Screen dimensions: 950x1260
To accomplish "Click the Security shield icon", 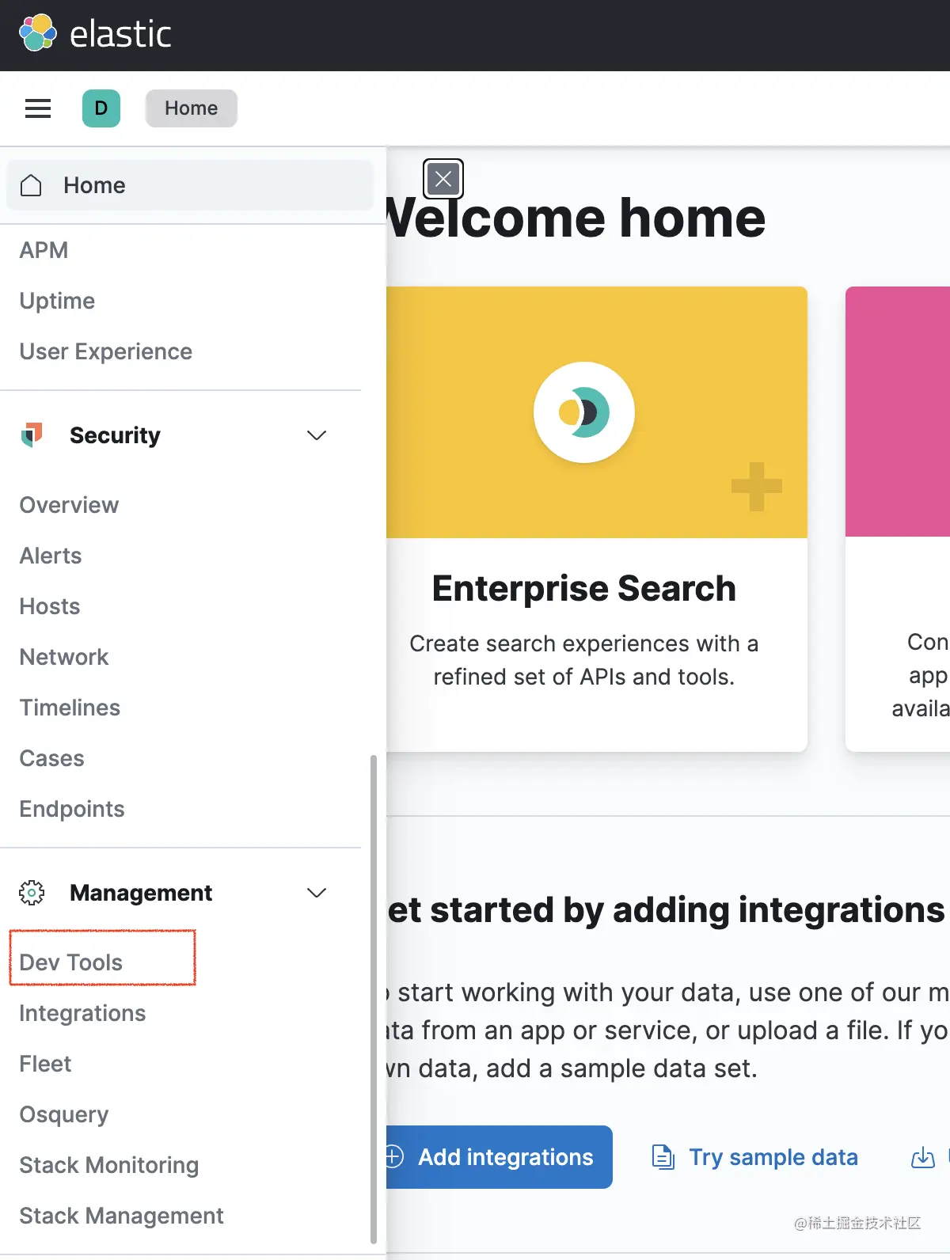I will pyautogui.click(x=32, y=435).
